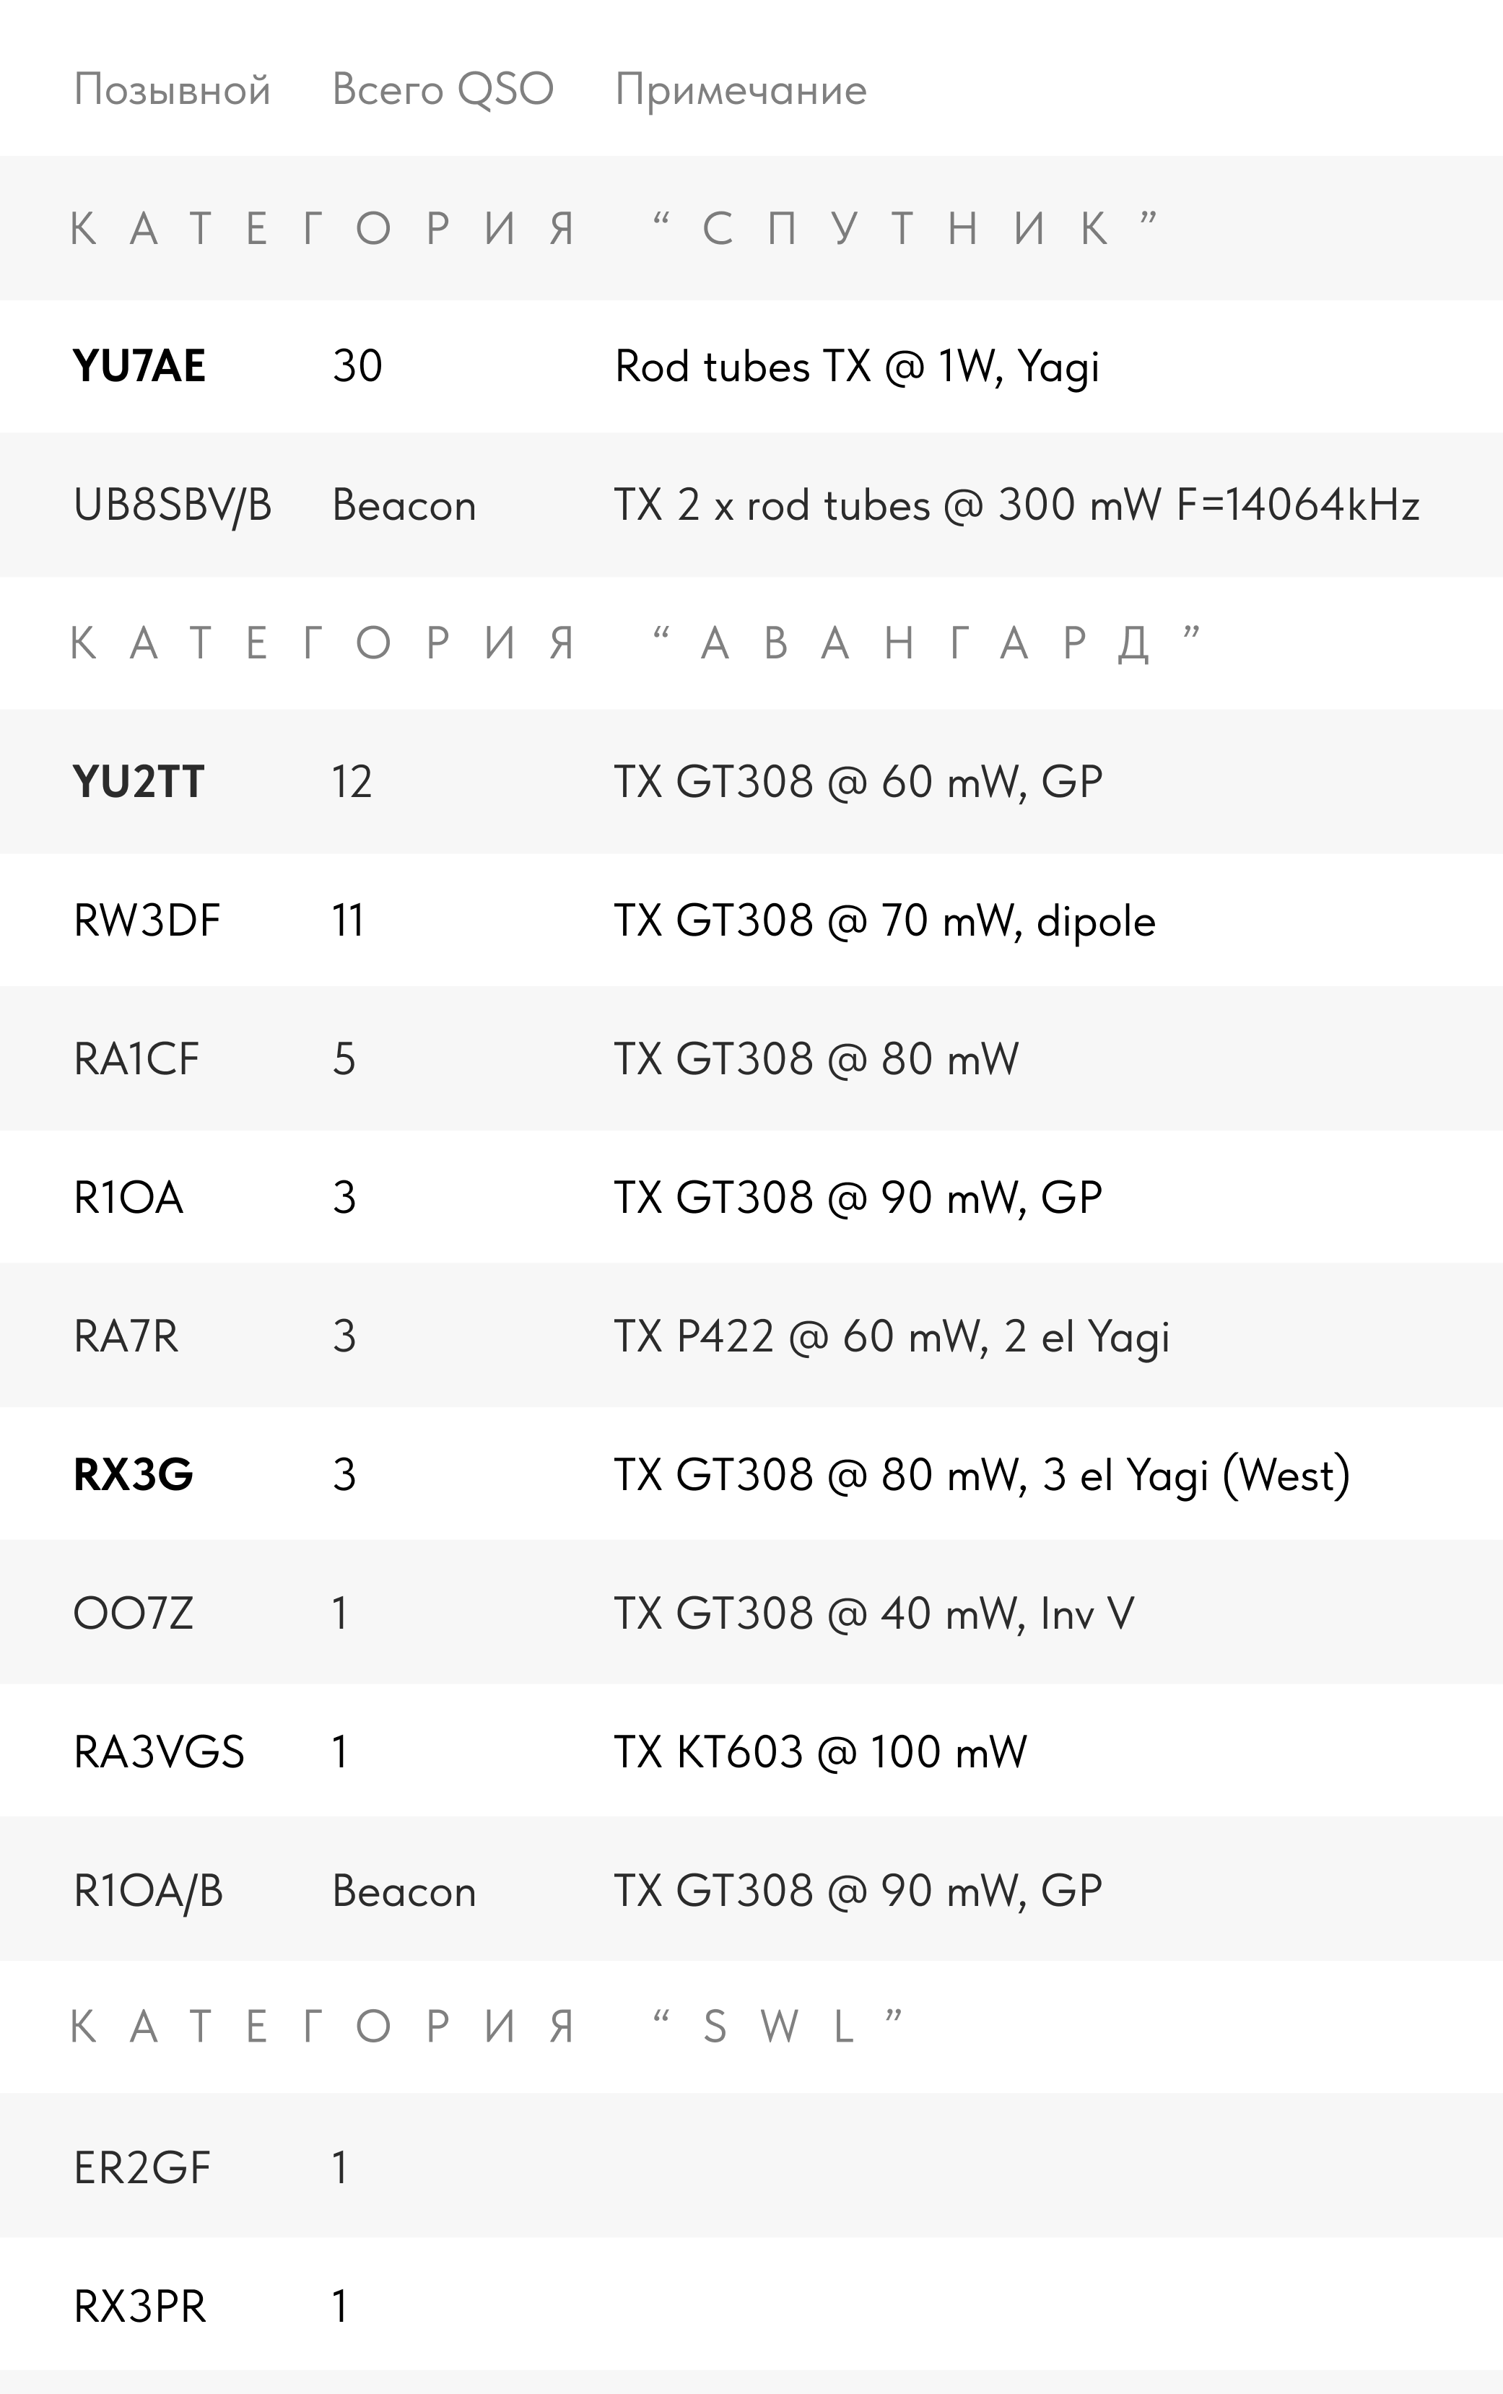Open the YU7AE callsign entry

click(x=139, y=366)
